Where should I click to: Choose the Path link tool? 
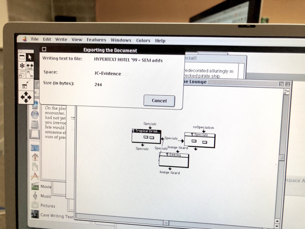(30, 66)
